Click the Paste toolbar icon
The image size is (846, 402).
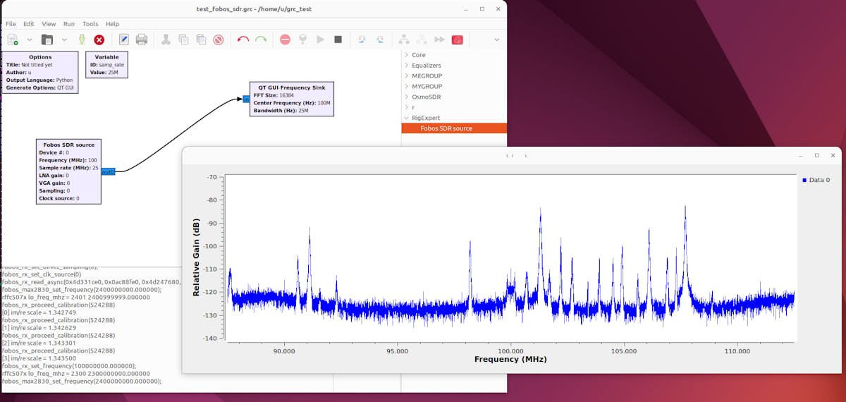coord(201,39)
